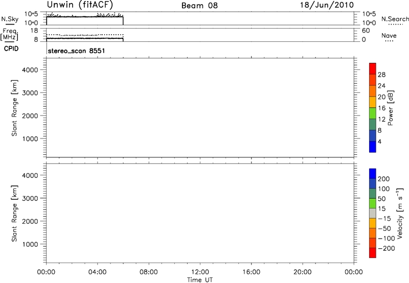Click the '08:00' time axis label

149,272
